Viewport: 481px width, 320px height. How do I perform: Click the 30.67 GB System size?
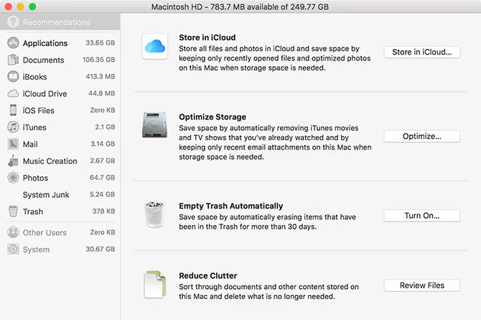101,249
